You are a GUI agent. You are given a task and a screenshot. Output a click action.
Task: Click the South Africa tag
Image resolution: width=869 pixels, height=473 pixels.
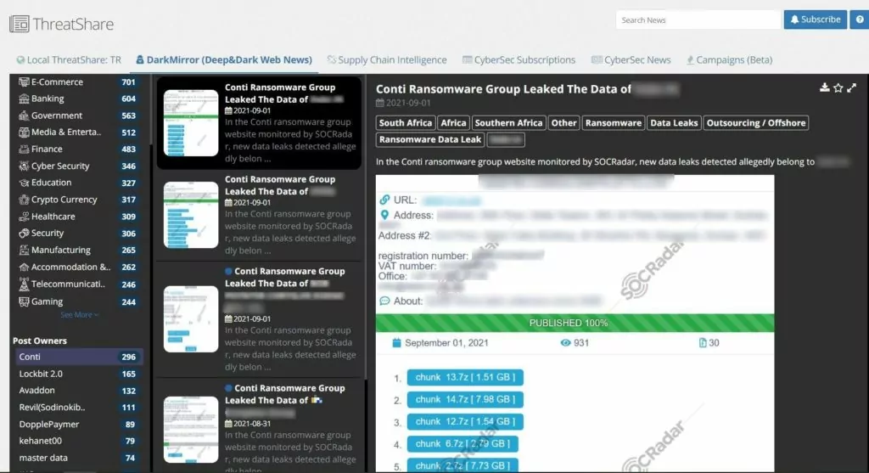tap(405, 123)
